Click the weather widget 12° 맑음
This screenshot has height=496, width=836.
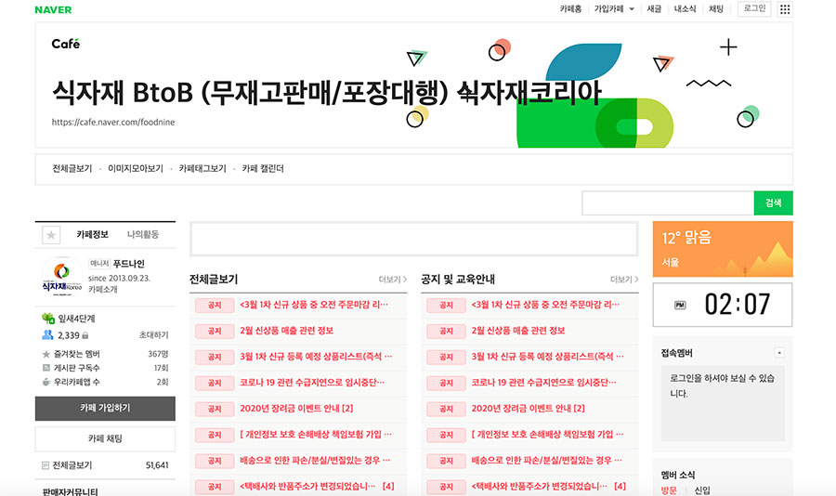click(723, 249)
